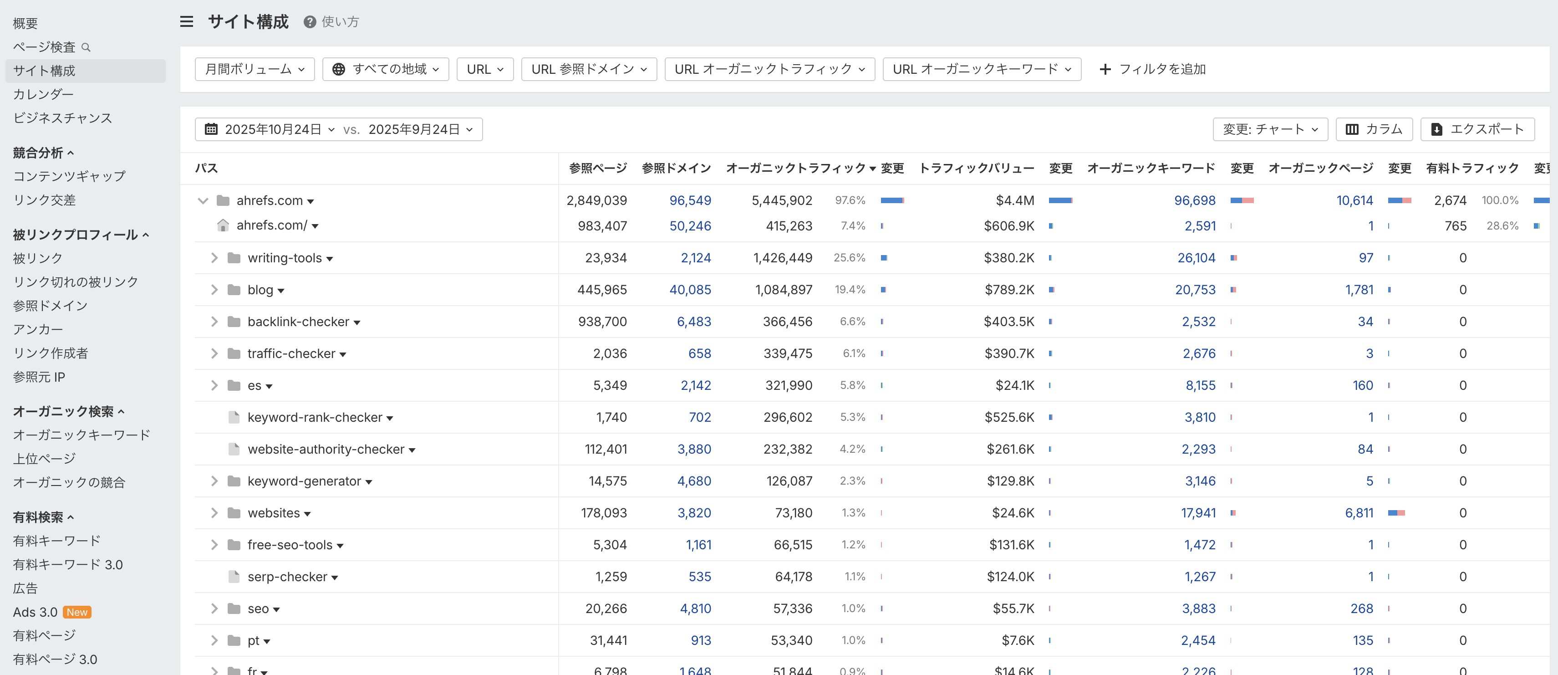Click the calendar icon in date picker
Screen dimensions: 1558x675
[x=211, y=129]
